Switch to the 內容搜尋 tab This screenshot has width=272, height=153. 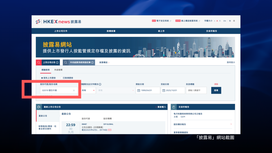coord(58,70)
